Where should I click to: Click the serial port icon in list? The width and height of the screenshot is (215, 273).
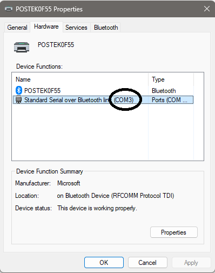19,100
